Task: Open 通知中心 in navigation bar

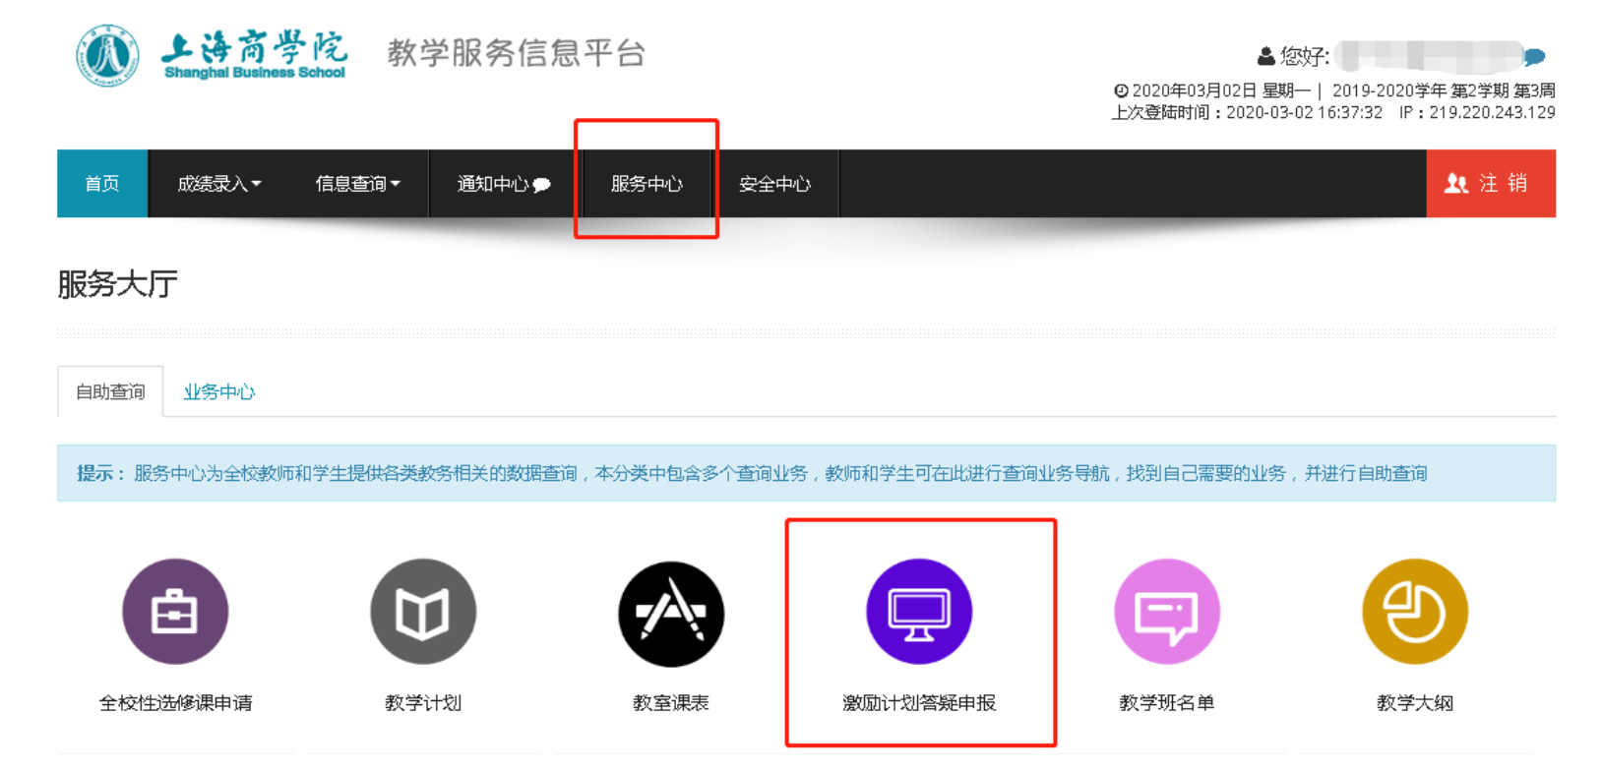Action: pos(503,184)
